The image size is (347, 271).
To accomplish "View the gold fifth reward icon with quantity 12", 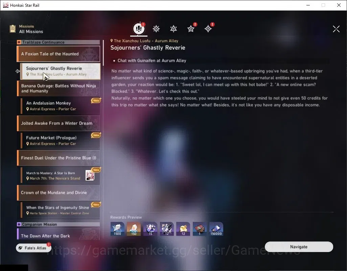I will point(183,229).
